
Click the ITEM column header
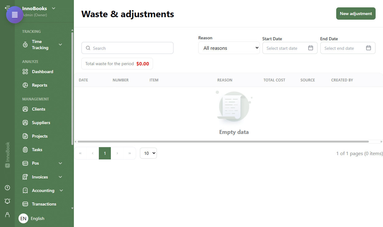click(x=154, y=80)
